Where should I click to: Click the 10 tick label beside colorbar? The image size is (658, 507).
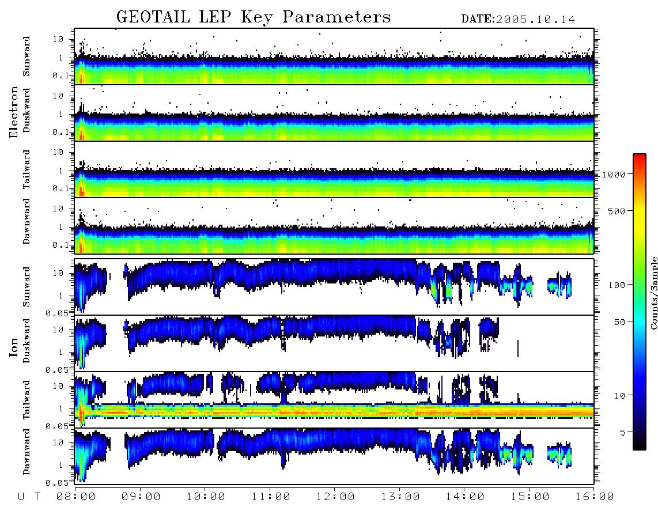click(x=619, y=396)
